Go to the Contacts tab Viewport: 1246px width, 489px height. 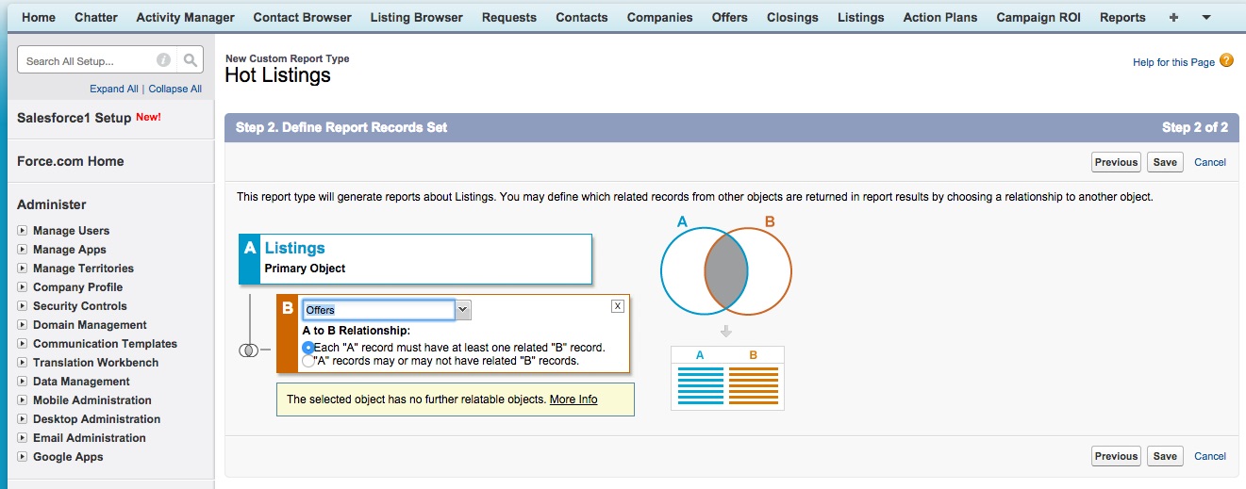click(x=582, y=17)
